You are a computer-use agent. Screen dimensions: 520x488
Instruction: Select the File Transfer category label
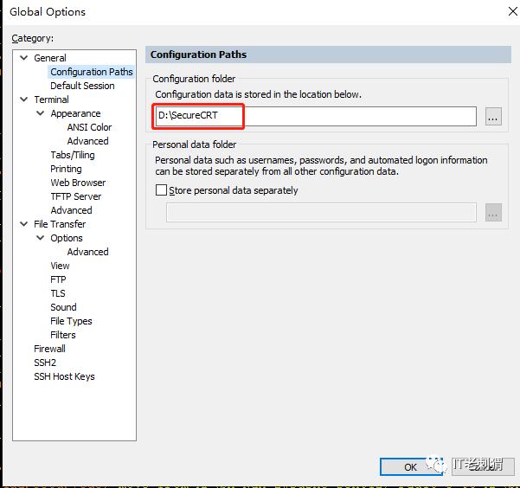[x=60, y=224]
